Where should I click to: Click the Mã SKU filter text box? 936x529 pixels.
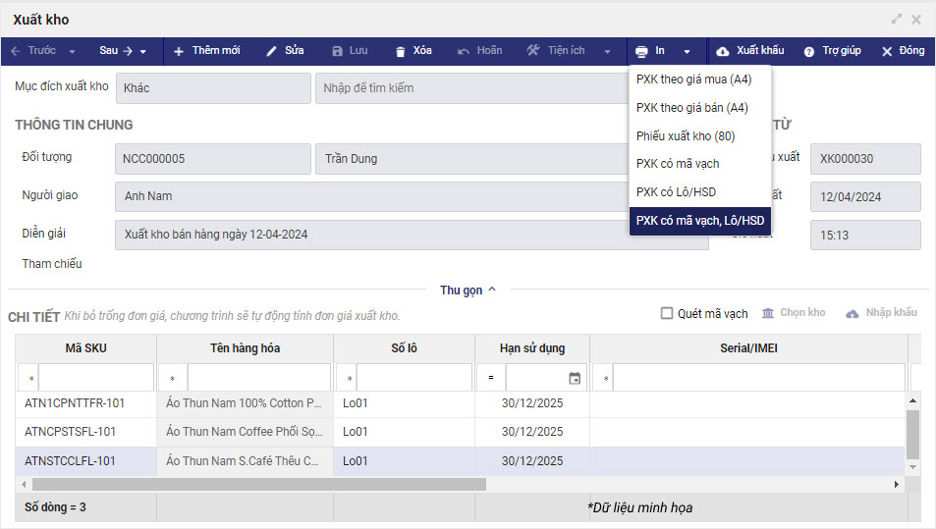click(x=96, y=378)
